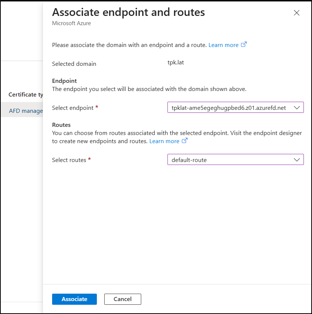Open the top Learn more link about associating domains
Viewport: 312px width, 314px height.
pyautogui.click(x=223, y=45)
